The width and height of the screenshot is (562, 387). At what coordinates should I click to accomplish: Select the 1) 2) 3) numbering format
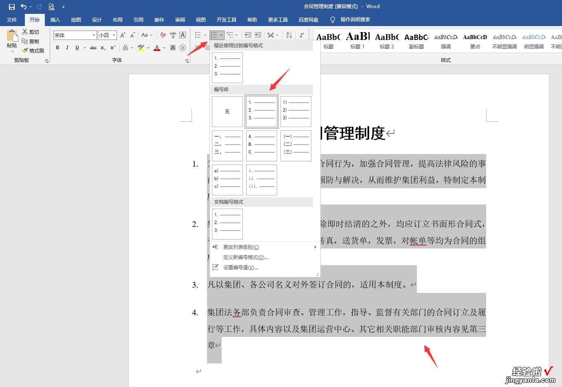coord(296,112)
